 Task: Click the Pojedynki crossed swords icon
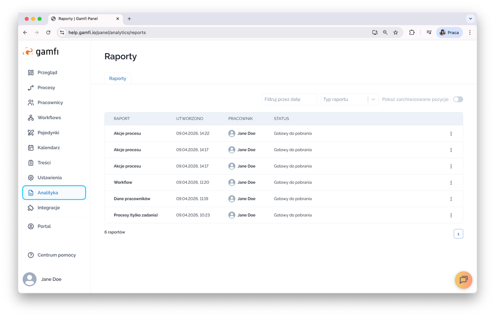31,133
